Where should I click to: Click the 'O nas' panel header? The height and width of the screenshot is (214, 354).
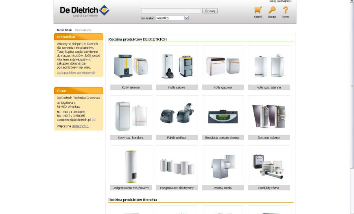(79, 91)
